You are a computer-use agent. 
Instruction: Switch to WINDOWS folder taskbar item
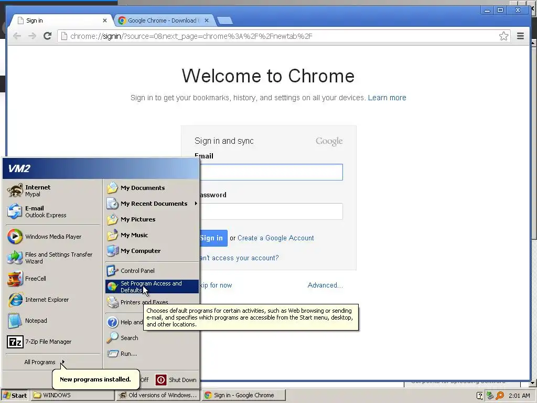click(x=72, y=395)
